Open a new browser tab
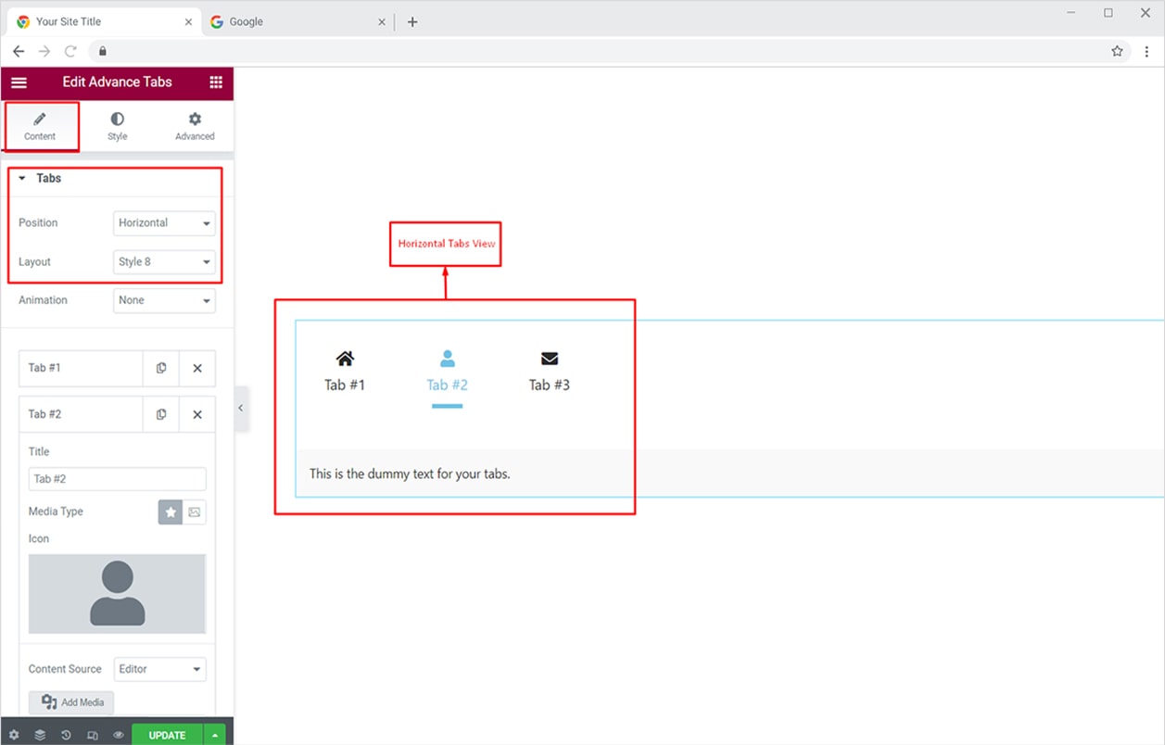 click(412, 22)
